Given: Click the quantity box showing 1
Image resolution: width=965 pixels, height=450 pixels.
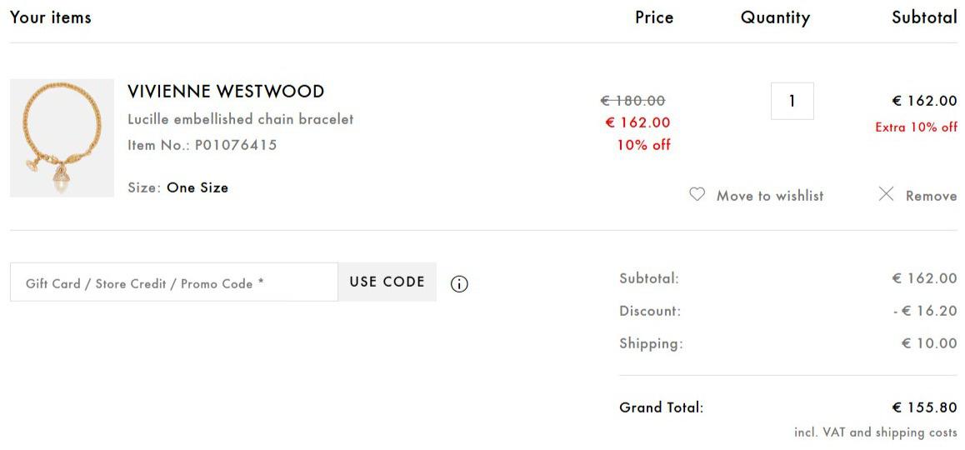Looking at the screenshot, I should (792, 101).
